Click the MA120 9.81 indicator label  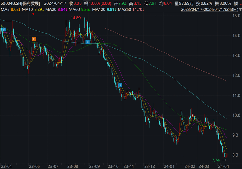(104, 10)
